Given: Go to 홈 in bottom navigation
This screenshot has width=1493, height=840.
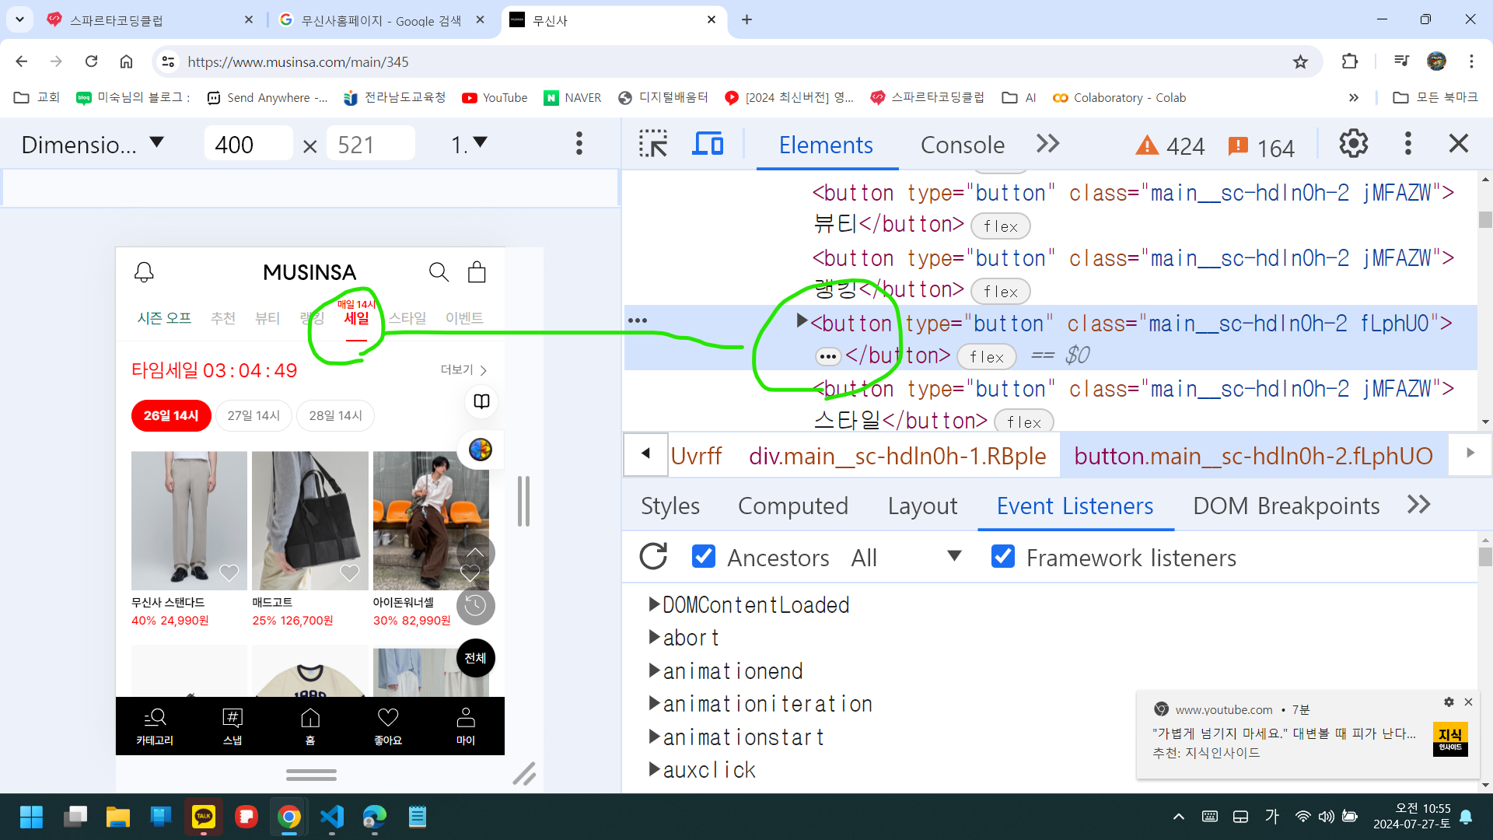Looking at the screenshot, I should (x=310, y=726).
